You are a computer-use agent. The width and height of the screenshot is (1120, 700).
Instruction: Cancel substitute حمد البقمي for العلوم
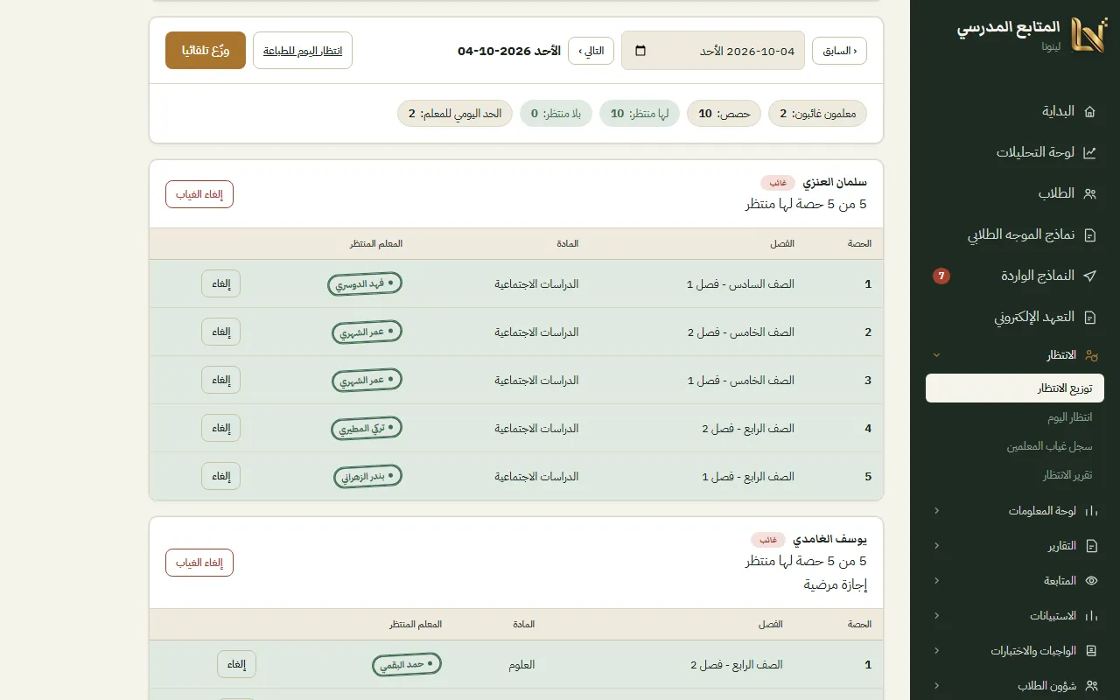coord(236,664)
